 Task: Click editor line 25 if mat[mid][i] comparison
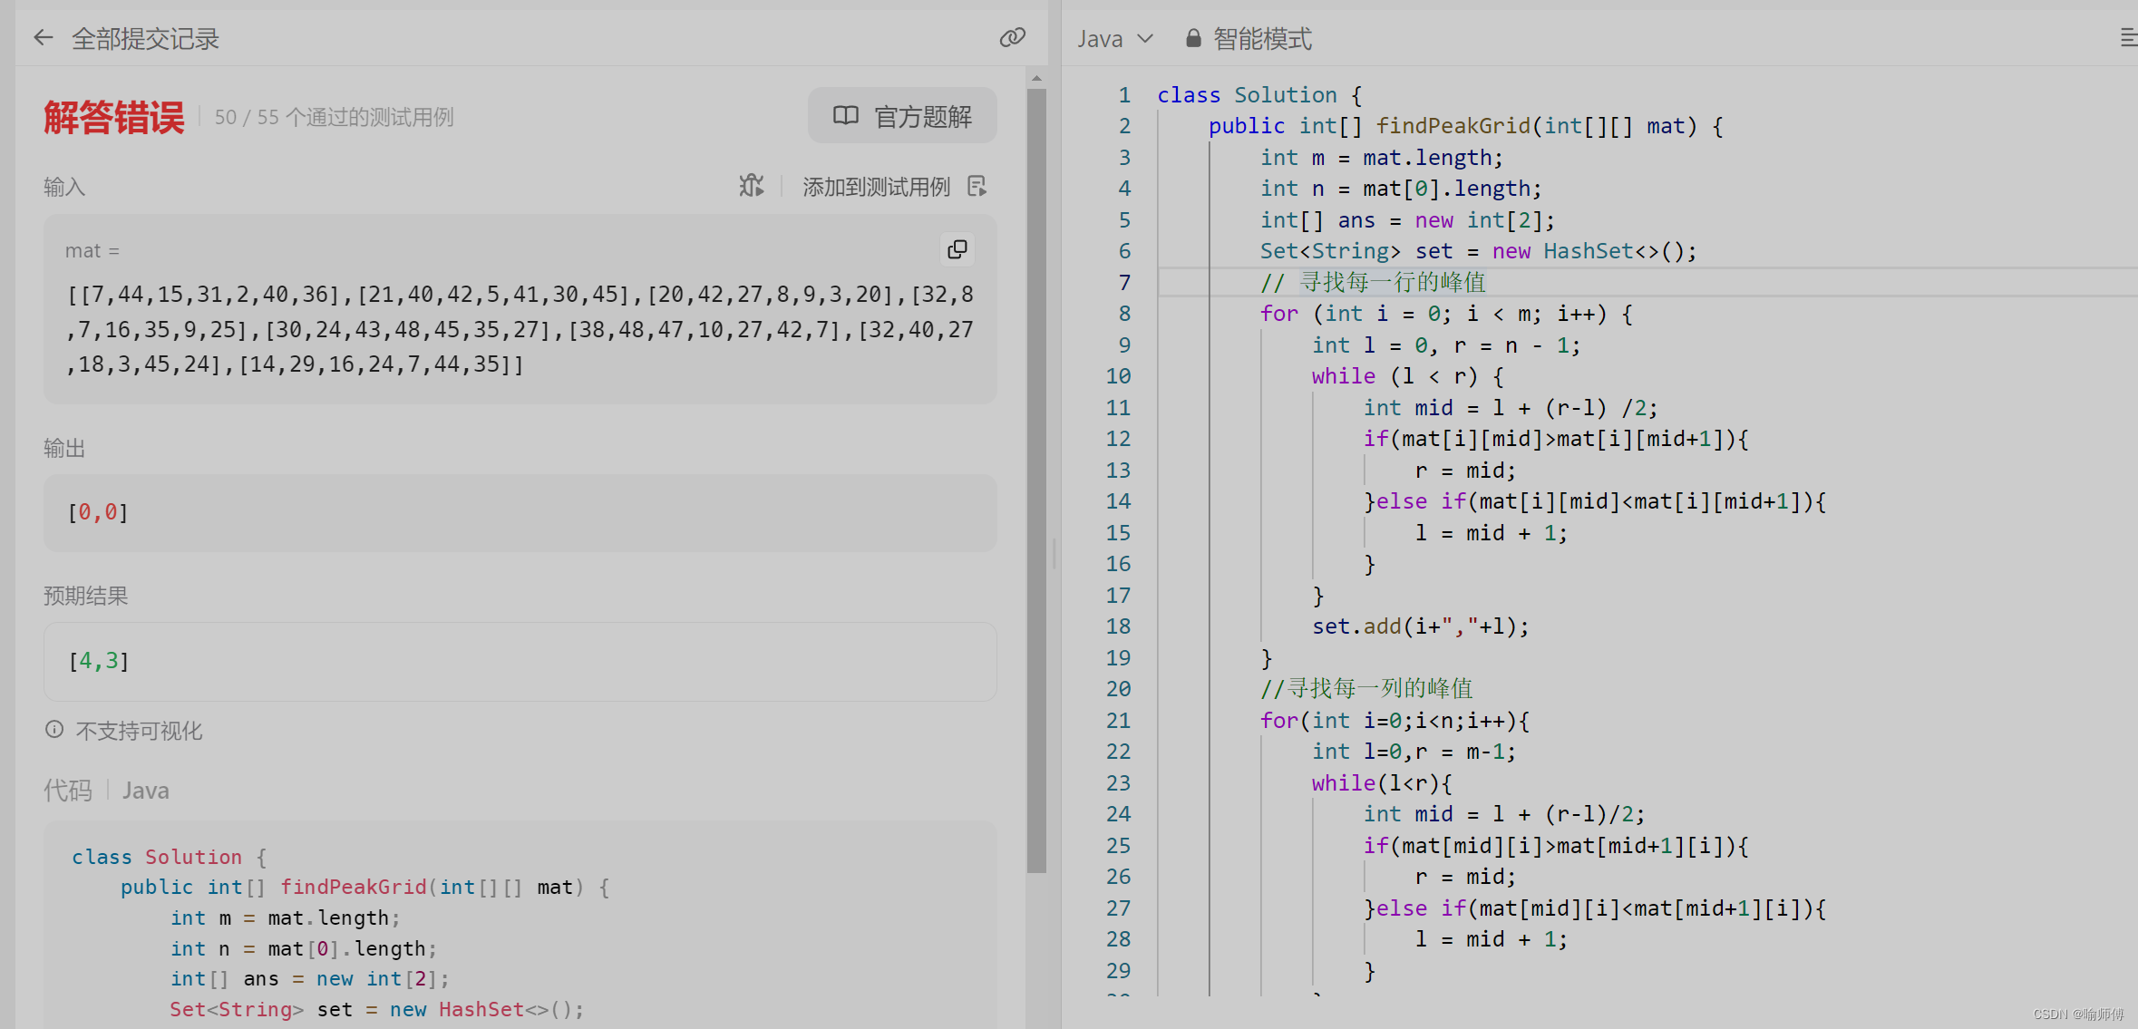point(1556,846)
